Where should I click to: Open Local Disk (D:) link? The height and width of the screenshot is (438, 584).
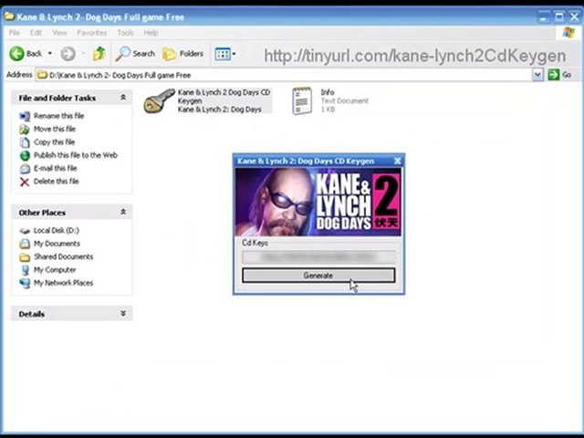tap(57, 231)
